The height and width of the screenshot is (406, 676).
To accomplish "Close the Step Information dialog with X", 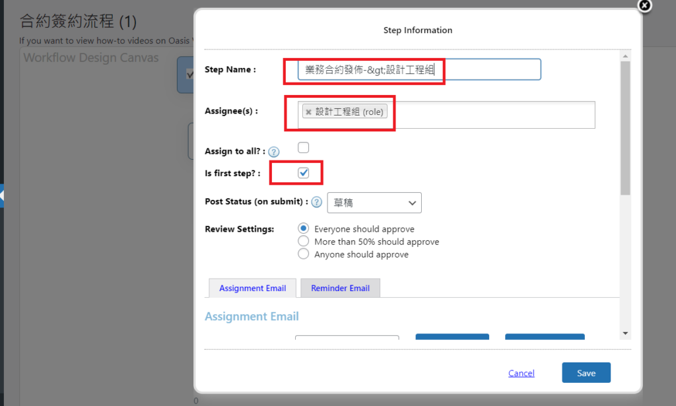I will tap(645, 5).
